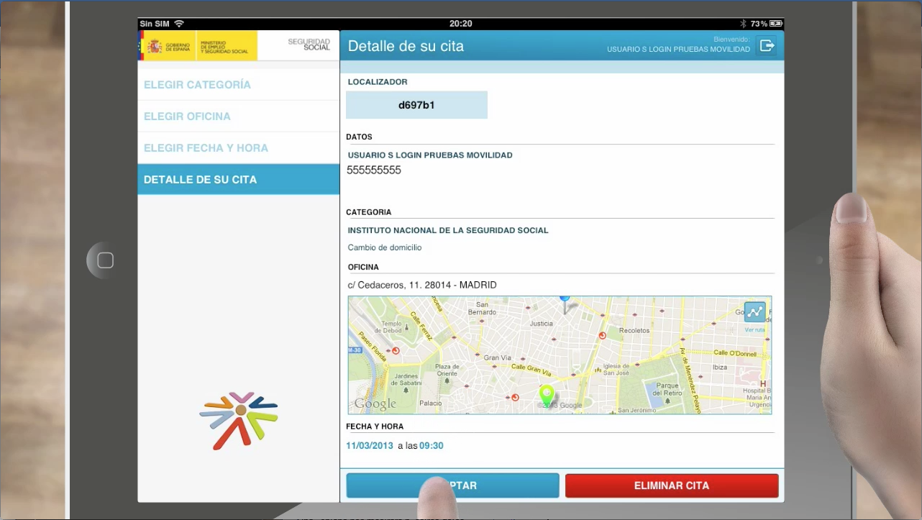Tap the Palacio label on the map
The height and width of the screenshot is (520, 922).
431,403
